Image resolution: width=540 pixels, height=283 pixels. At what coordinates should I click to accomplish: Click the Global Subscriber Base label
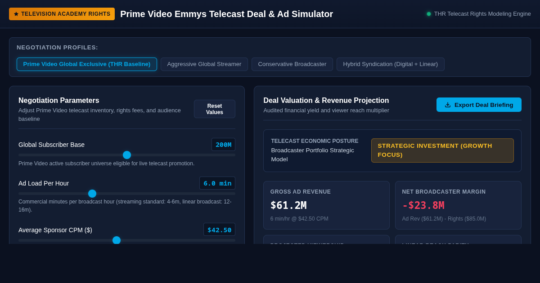pyautogui.click(x=51, y=145)
